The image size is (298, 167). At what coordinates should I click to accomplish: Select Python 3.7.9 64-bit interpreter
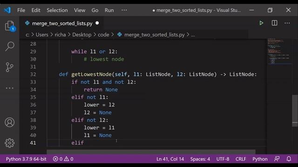[x=26, y=159]
